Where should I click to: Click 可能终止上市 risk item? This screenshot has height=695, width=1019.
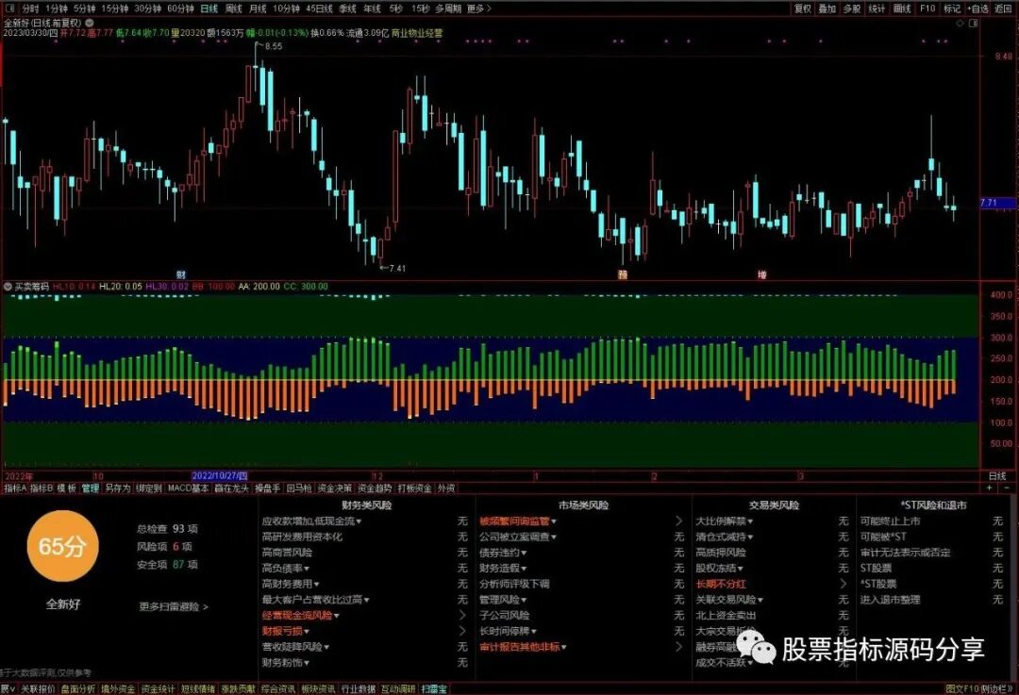pos(891,521)
